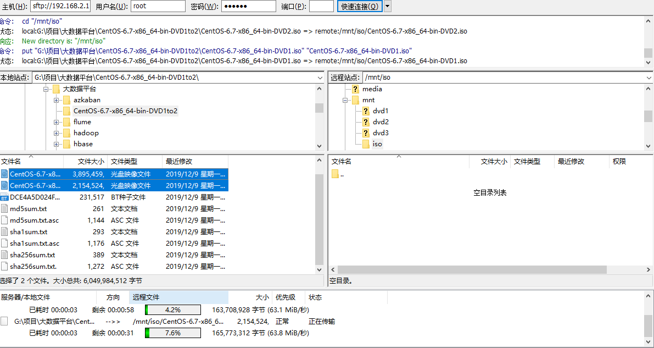Click the disc image icon of the 2,154,524 file
The image size is (654, 348).
coord(4,185)
